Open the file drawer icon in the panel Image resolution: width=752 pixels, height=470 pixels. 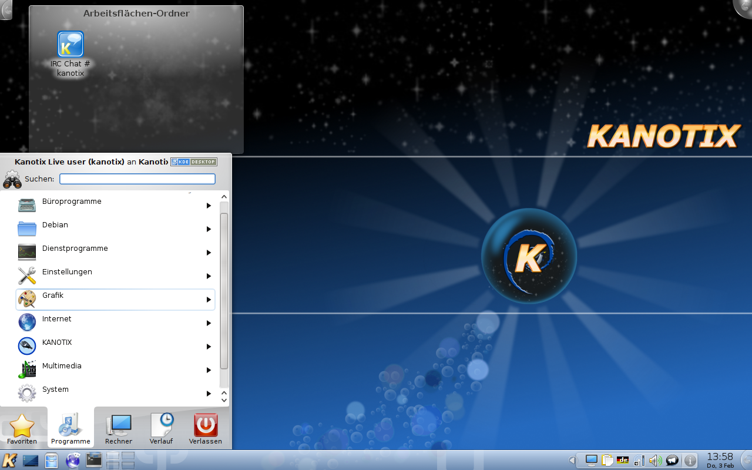(x=52, y=461)
